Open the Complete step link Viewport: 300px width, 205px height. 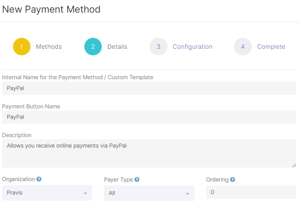pos(271,47)
